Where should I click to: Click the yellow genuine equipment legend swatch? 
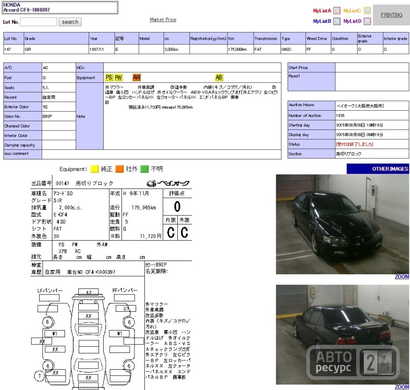(94, 169)
